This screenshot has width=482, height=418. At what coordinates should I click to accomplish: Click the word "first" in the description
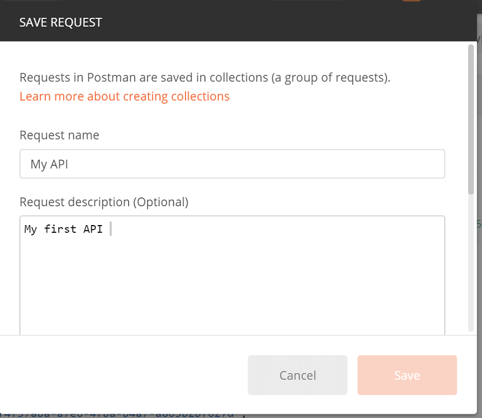pyautogui.click(x=60, y=229)
